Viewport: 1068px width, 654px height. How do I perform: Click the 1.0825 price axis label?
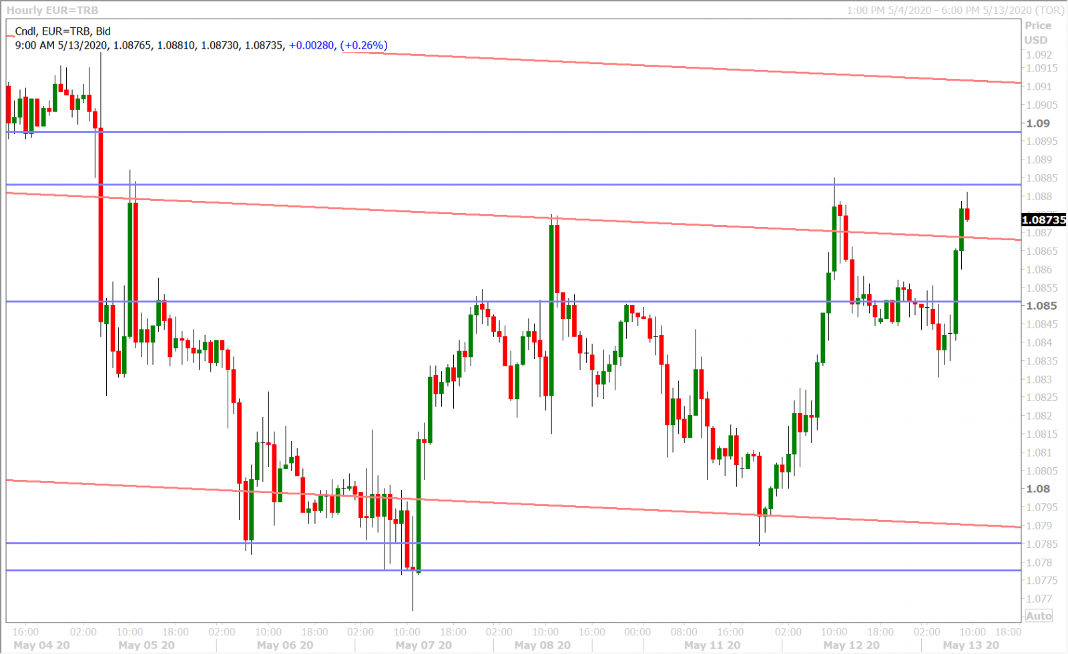1041,397
